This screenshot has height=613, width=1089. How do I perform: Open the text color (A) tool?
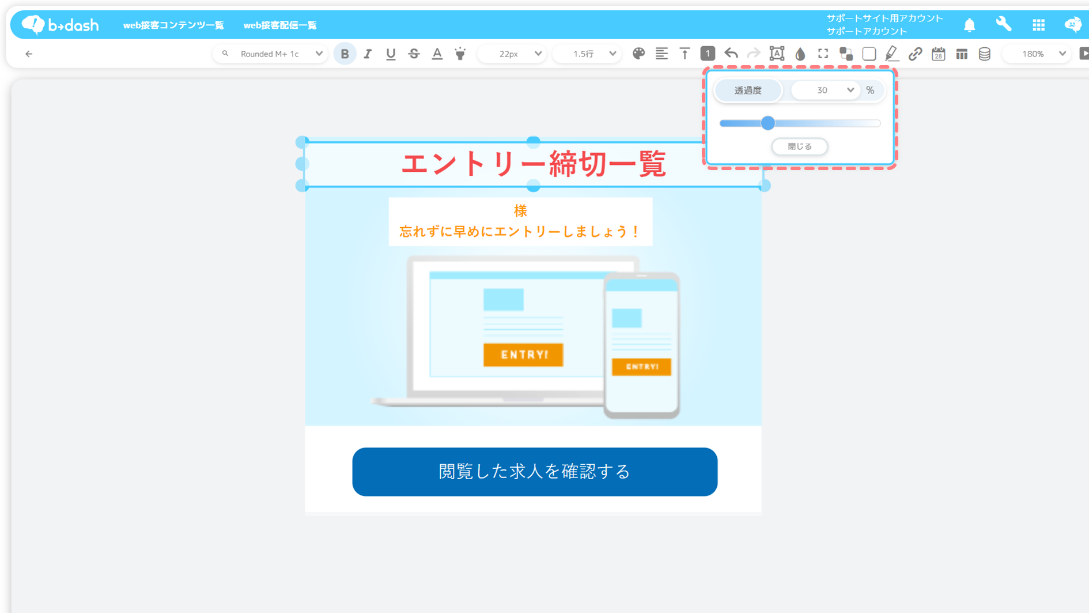(437, 54)
